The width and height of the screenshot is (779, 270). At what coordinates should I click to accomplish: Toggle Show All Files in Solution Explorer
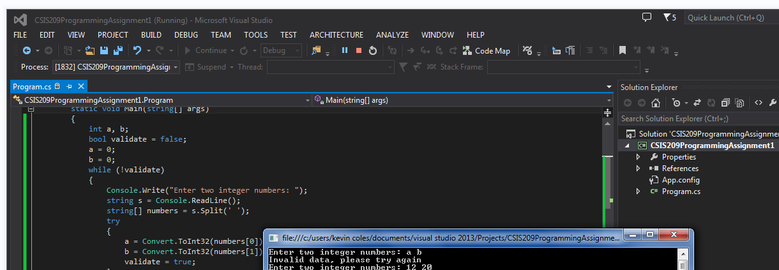pos(739,103)
